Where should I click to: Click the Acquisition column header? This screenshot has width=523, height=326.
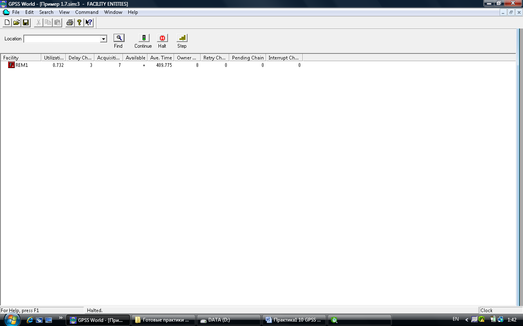(x=109, y=58)
